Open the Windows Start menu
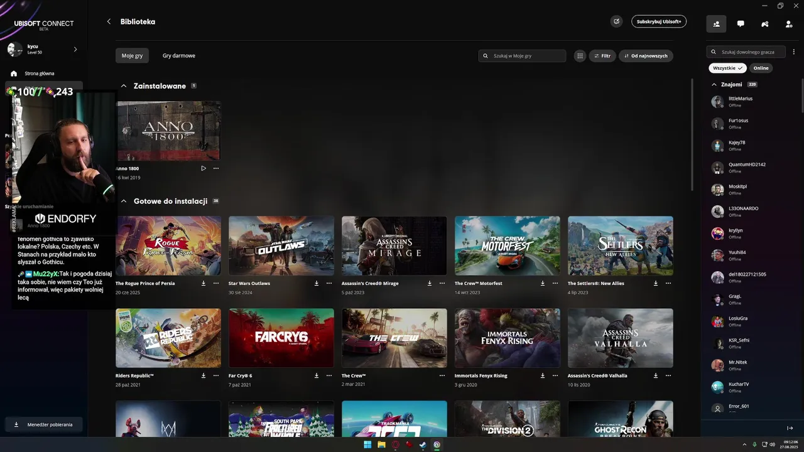The width and height of the screenshot is (804, 452). [367, 444]
